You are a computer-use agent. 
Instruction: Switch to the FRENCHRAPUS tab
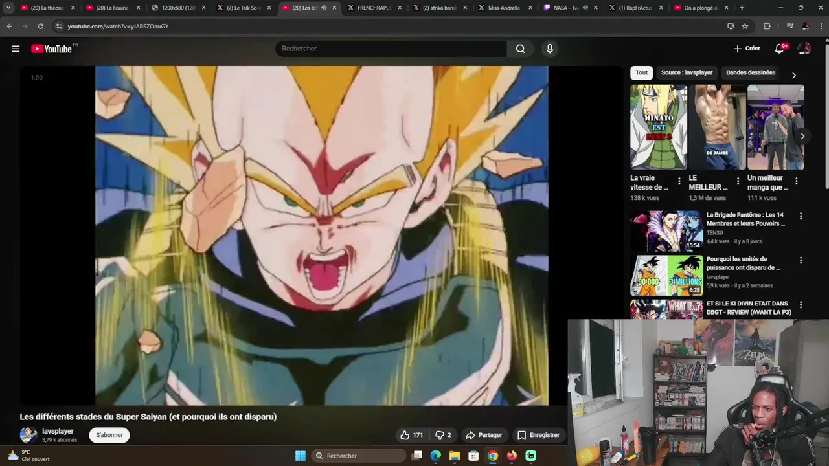pyautogui.click(x=374, y=8)
